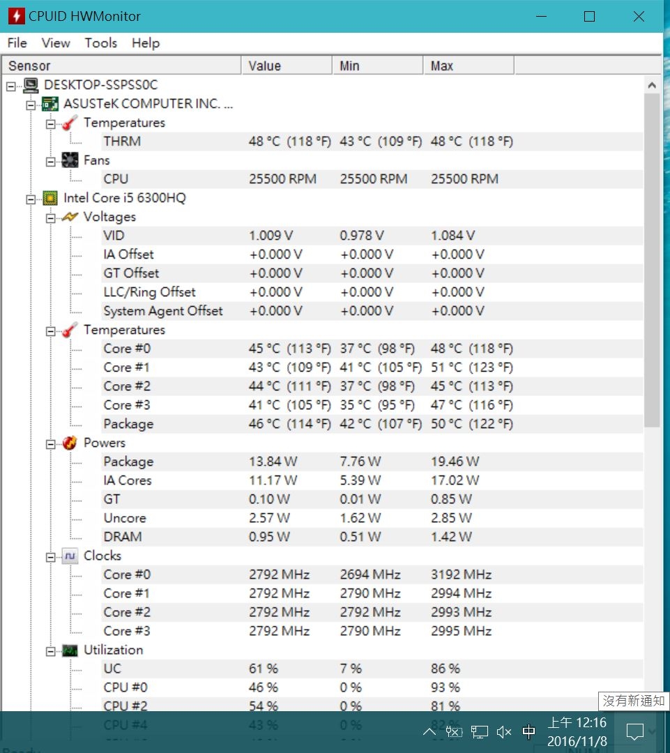Select the UC utilization row

pos(372,669)
